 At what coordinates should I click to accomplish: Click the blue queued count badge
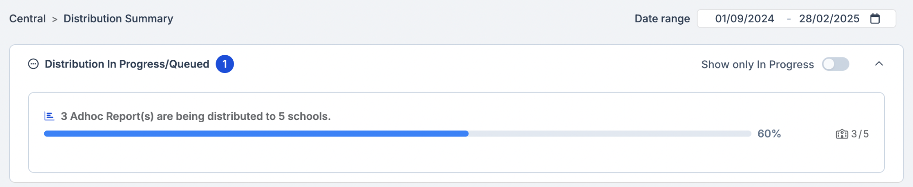tap(225, 64)
